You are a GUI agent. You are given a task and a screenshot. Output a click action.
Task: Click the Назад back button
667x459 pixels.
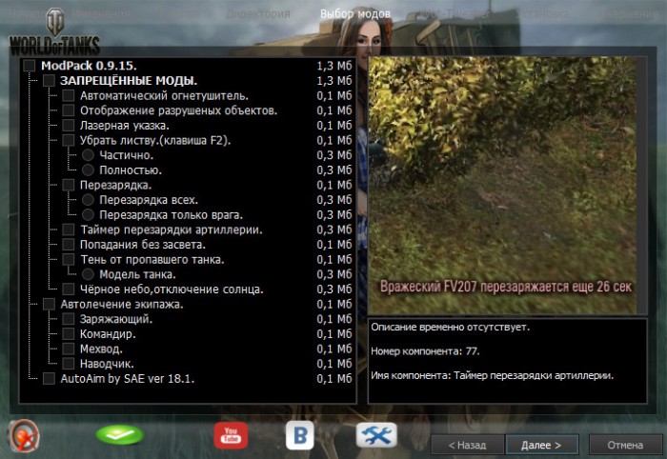[468, 445]
